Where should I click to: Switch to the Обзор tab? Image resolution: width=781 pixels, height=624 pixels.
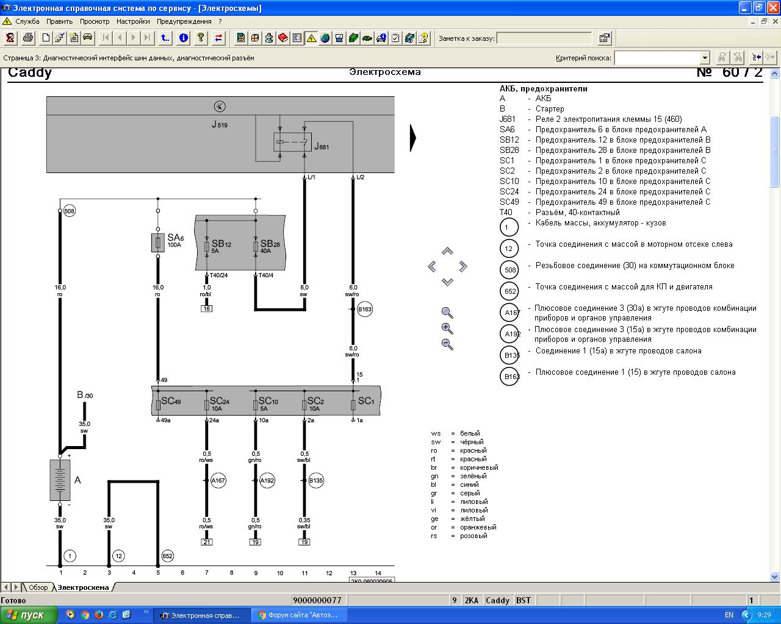(x=38, y=587)
